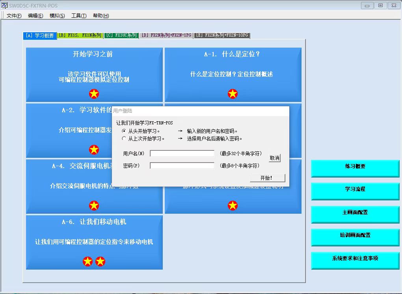Focus the 用户名(N) input field

[182, 153]
